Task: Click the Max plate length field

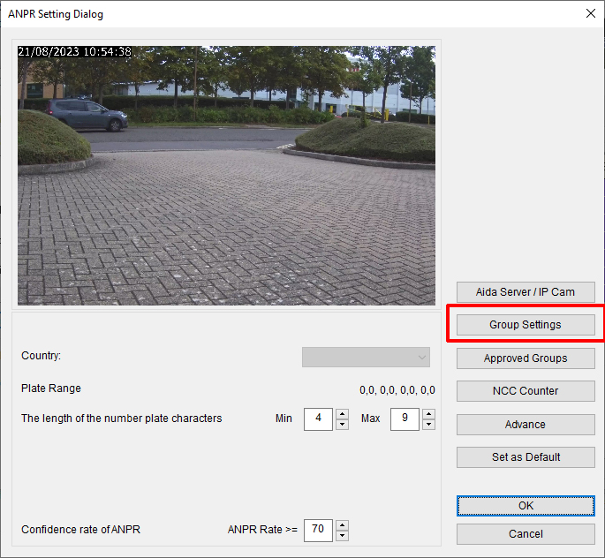Action: pos(404,418)
